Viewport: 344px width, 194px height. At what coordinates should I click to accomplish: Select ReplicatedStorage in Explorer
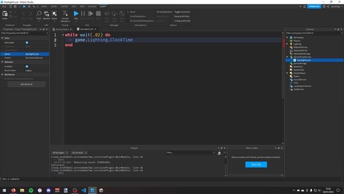tap(302, 54)
